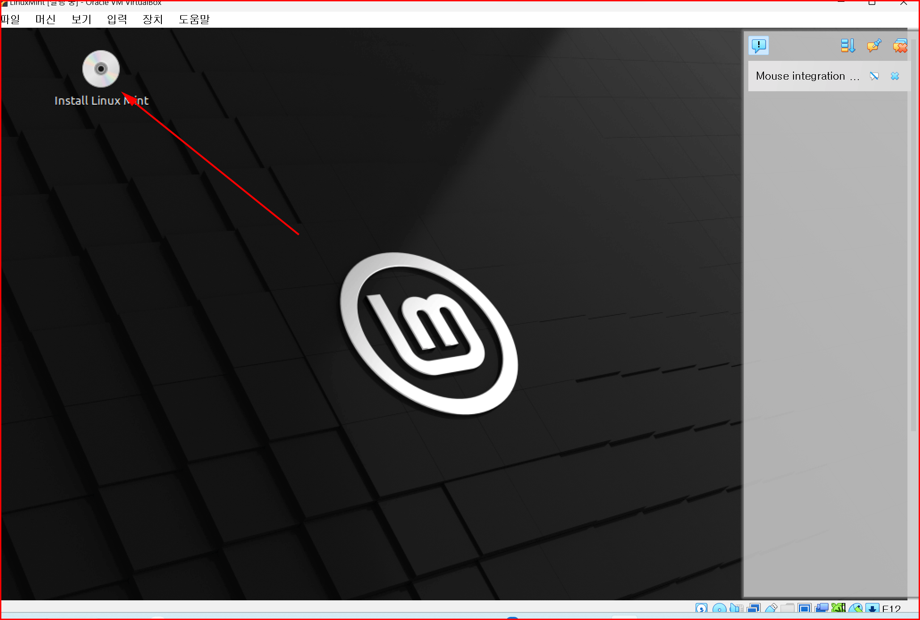
Task: Click the optical disc status bar icon
Action: pyautogui.click(x=719, y=608)
